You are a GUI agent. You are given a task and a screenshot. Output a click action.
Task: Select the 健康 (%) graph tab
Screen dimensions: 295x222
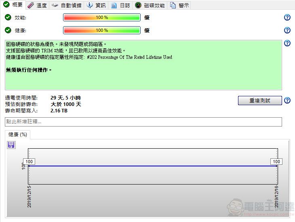pyautogui.click(x=17, y=135)
